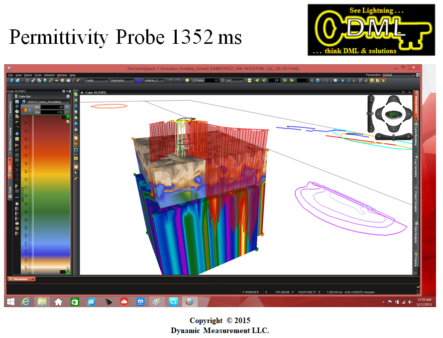Click the pointer select tool in the view toolbar
The width and height of the screenshot is (443, 338).
tap(76, 173)
